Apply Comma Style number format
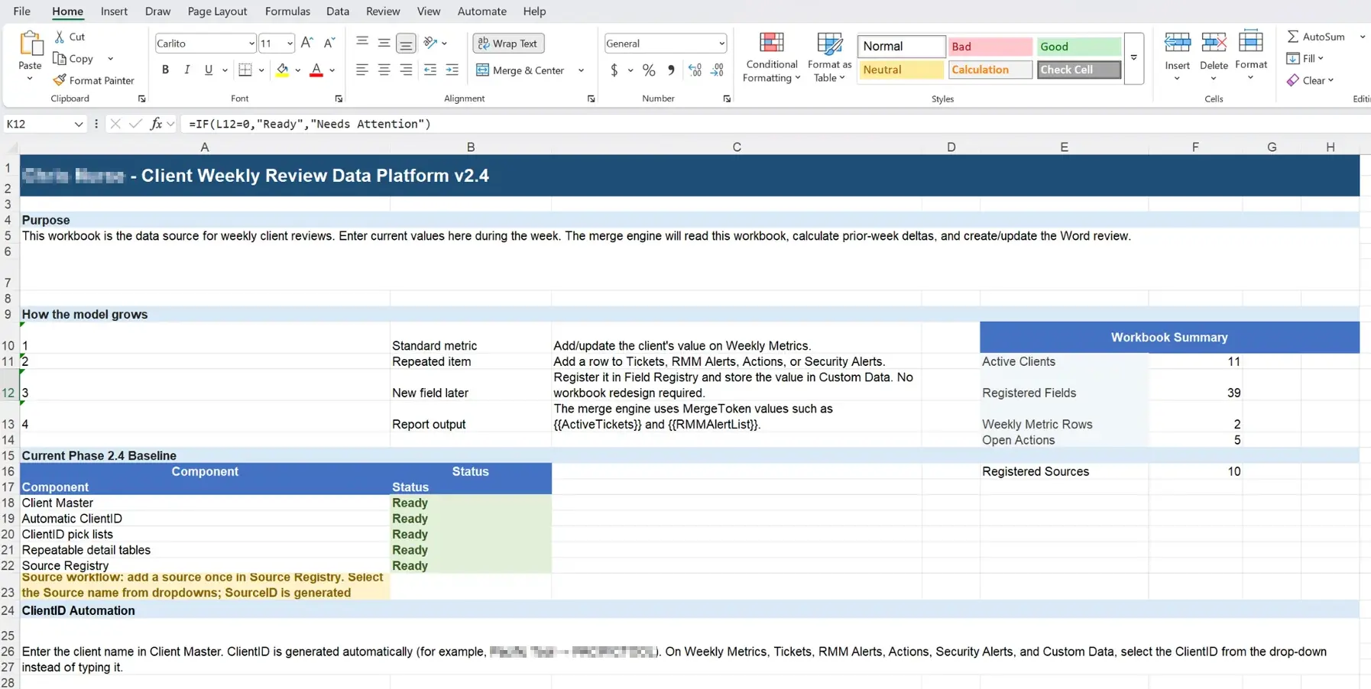 (x=671, y=70)
